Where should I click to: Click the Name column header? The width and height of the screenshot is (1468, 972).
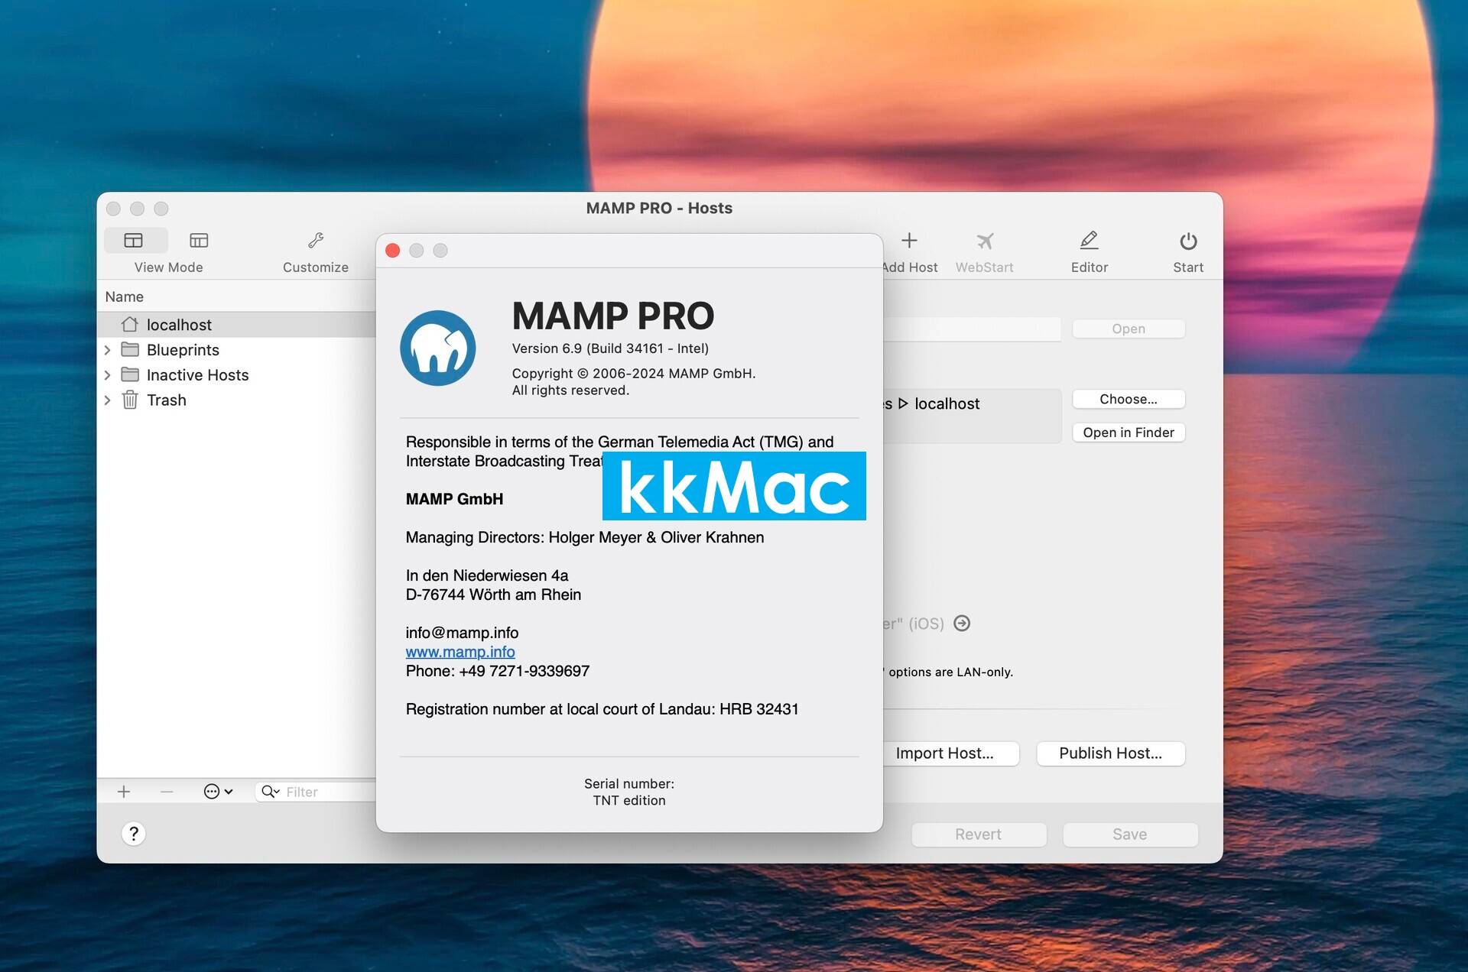(125, 296)
